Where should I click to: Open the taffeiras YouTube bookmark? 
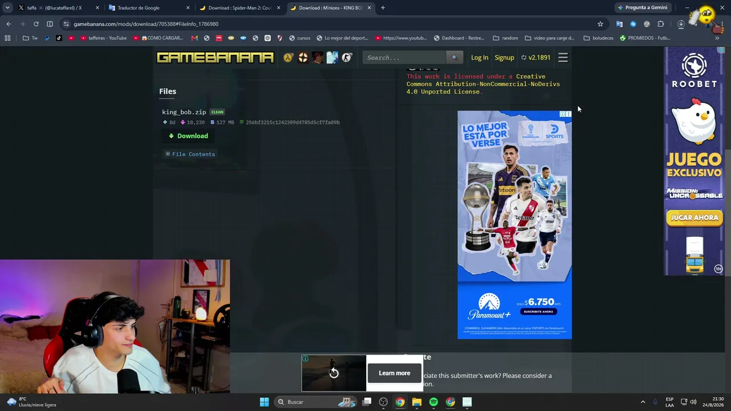point(103,38)
